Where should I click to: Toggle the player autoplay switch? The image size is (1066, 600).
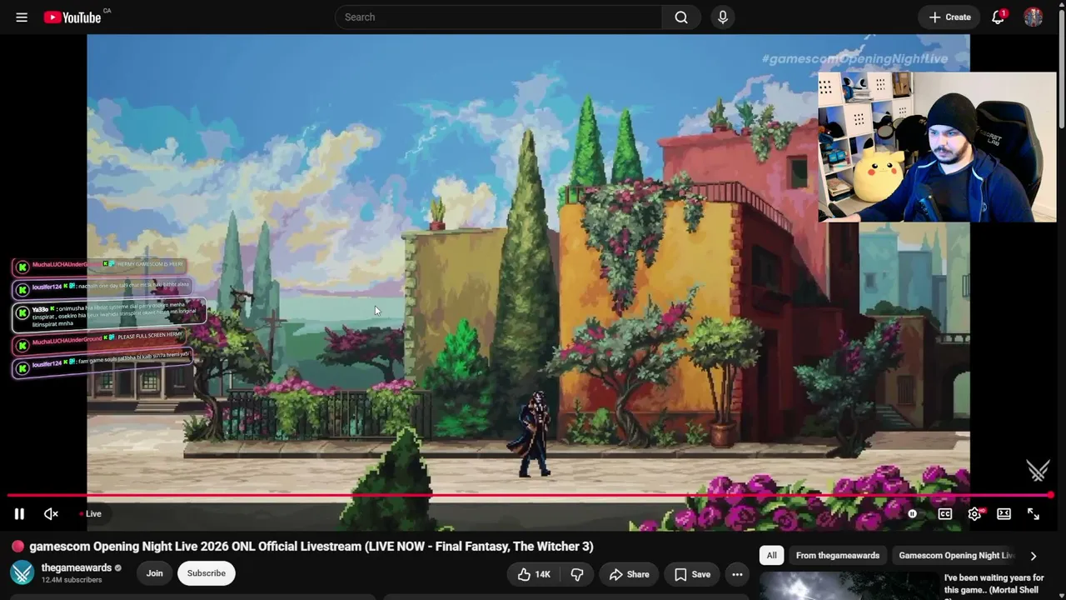tap(912, 514)
